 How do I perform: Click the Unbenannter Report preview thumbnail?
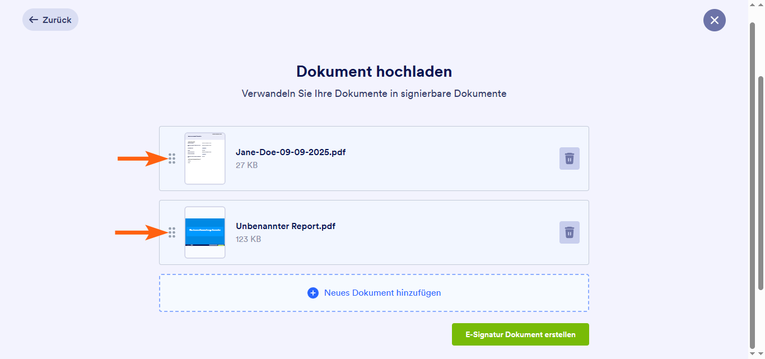205,232
